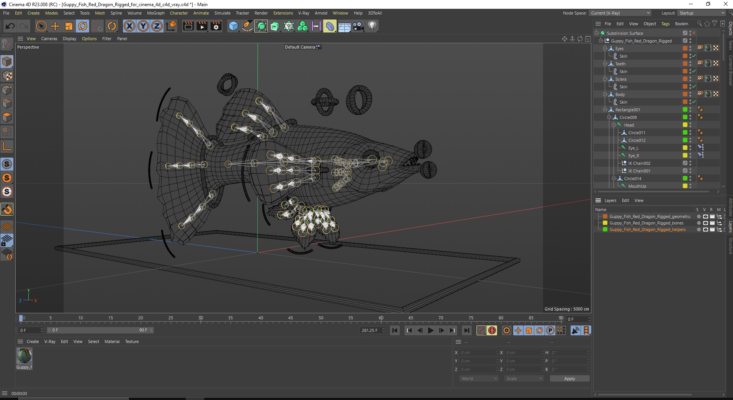Activate the Move tool
This screenshot has width=733, height=400.
[55, 26]
